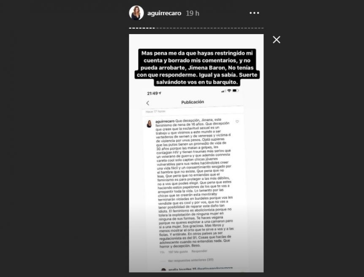The height and width of the screenshot is (277, 364).
Task: Click the 197 Me gusta count
Action: point(178,252)
